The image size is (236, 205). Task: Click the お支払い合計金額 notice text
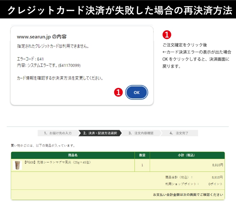click(x=188, y=195)
